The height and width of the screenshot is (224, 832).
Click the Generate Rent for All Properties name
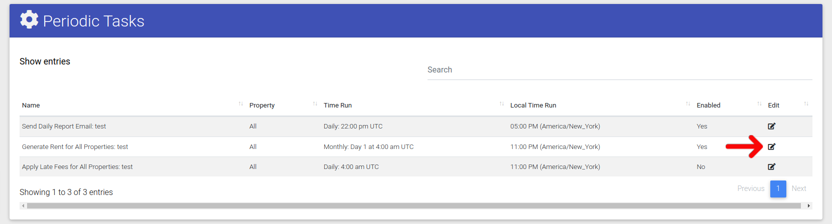click(75, 146)
